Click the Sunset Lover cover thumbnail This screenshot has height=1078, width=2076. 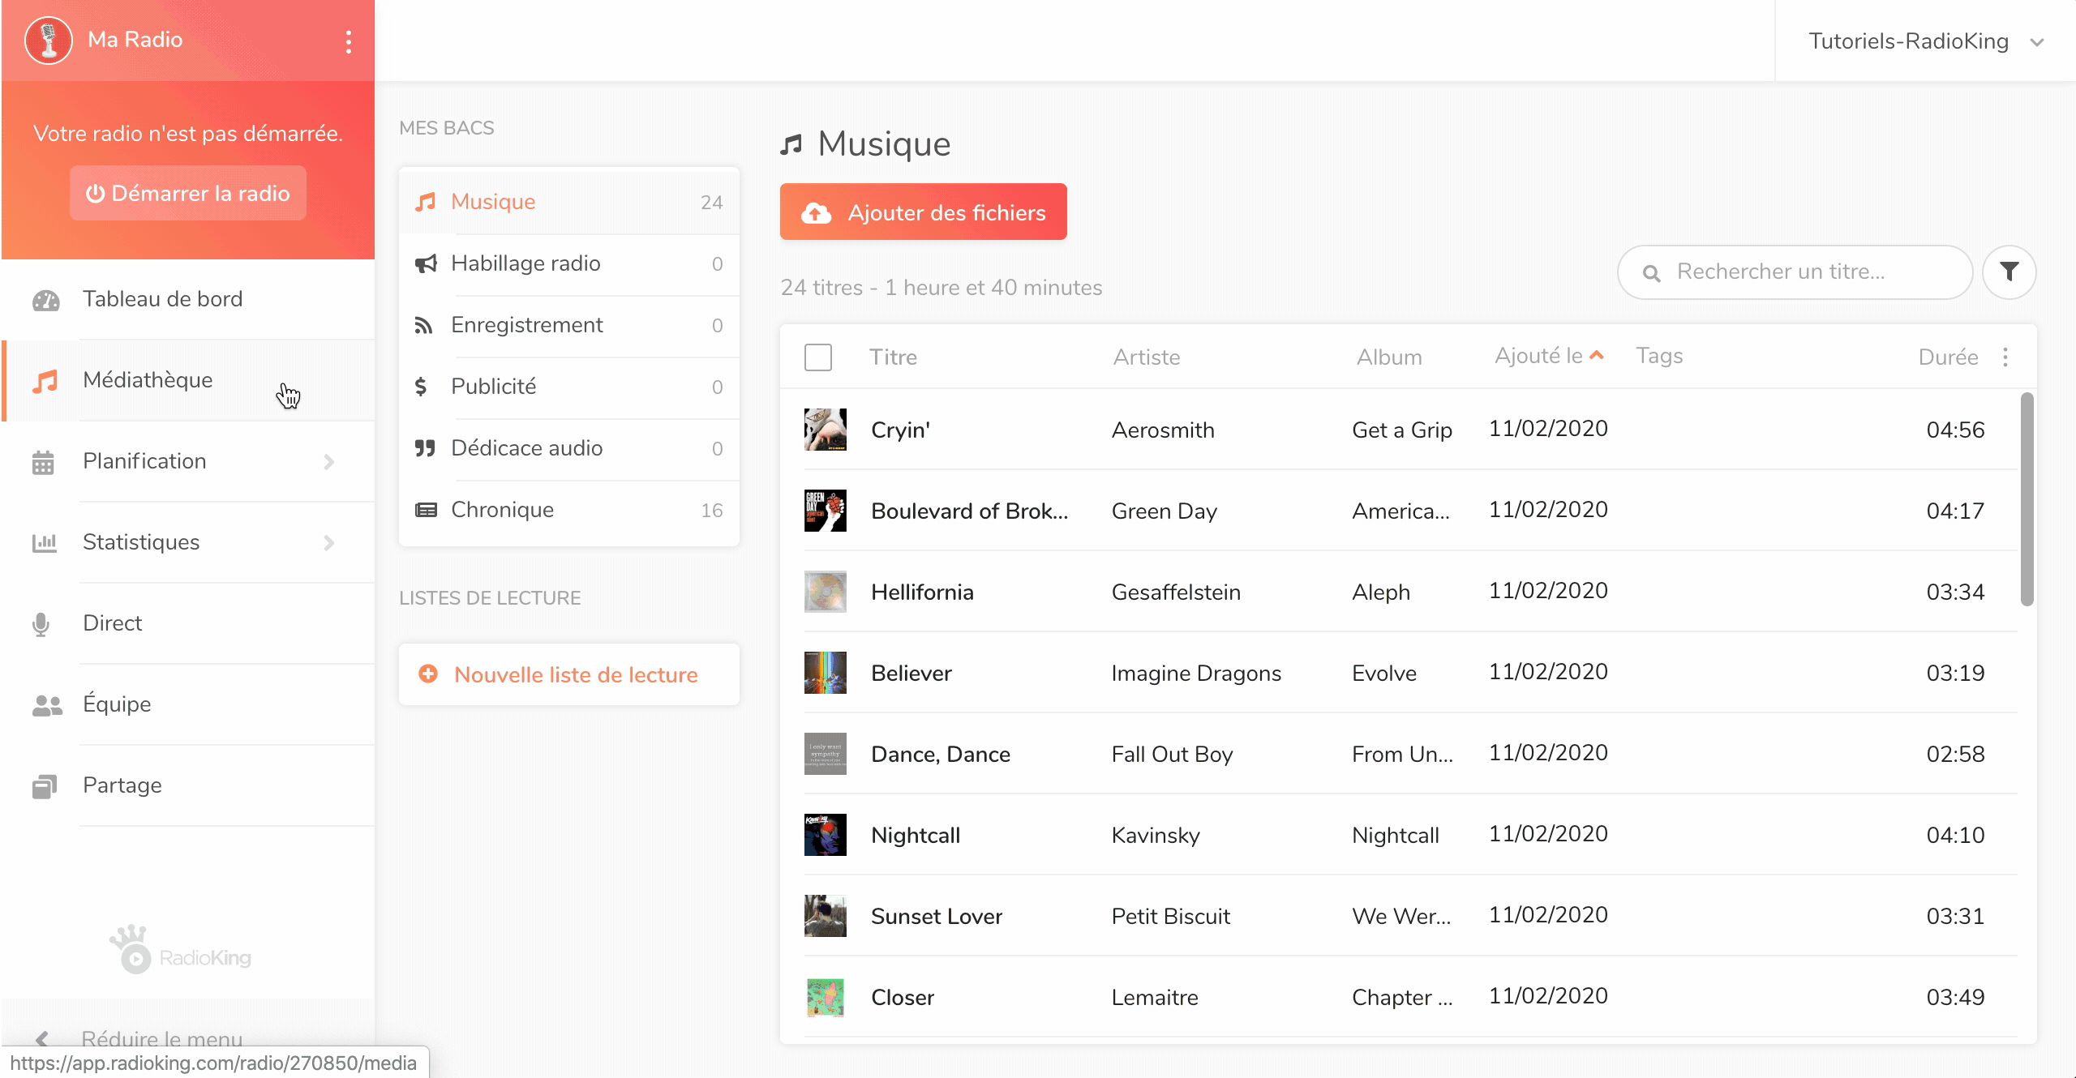coord(825,916)
